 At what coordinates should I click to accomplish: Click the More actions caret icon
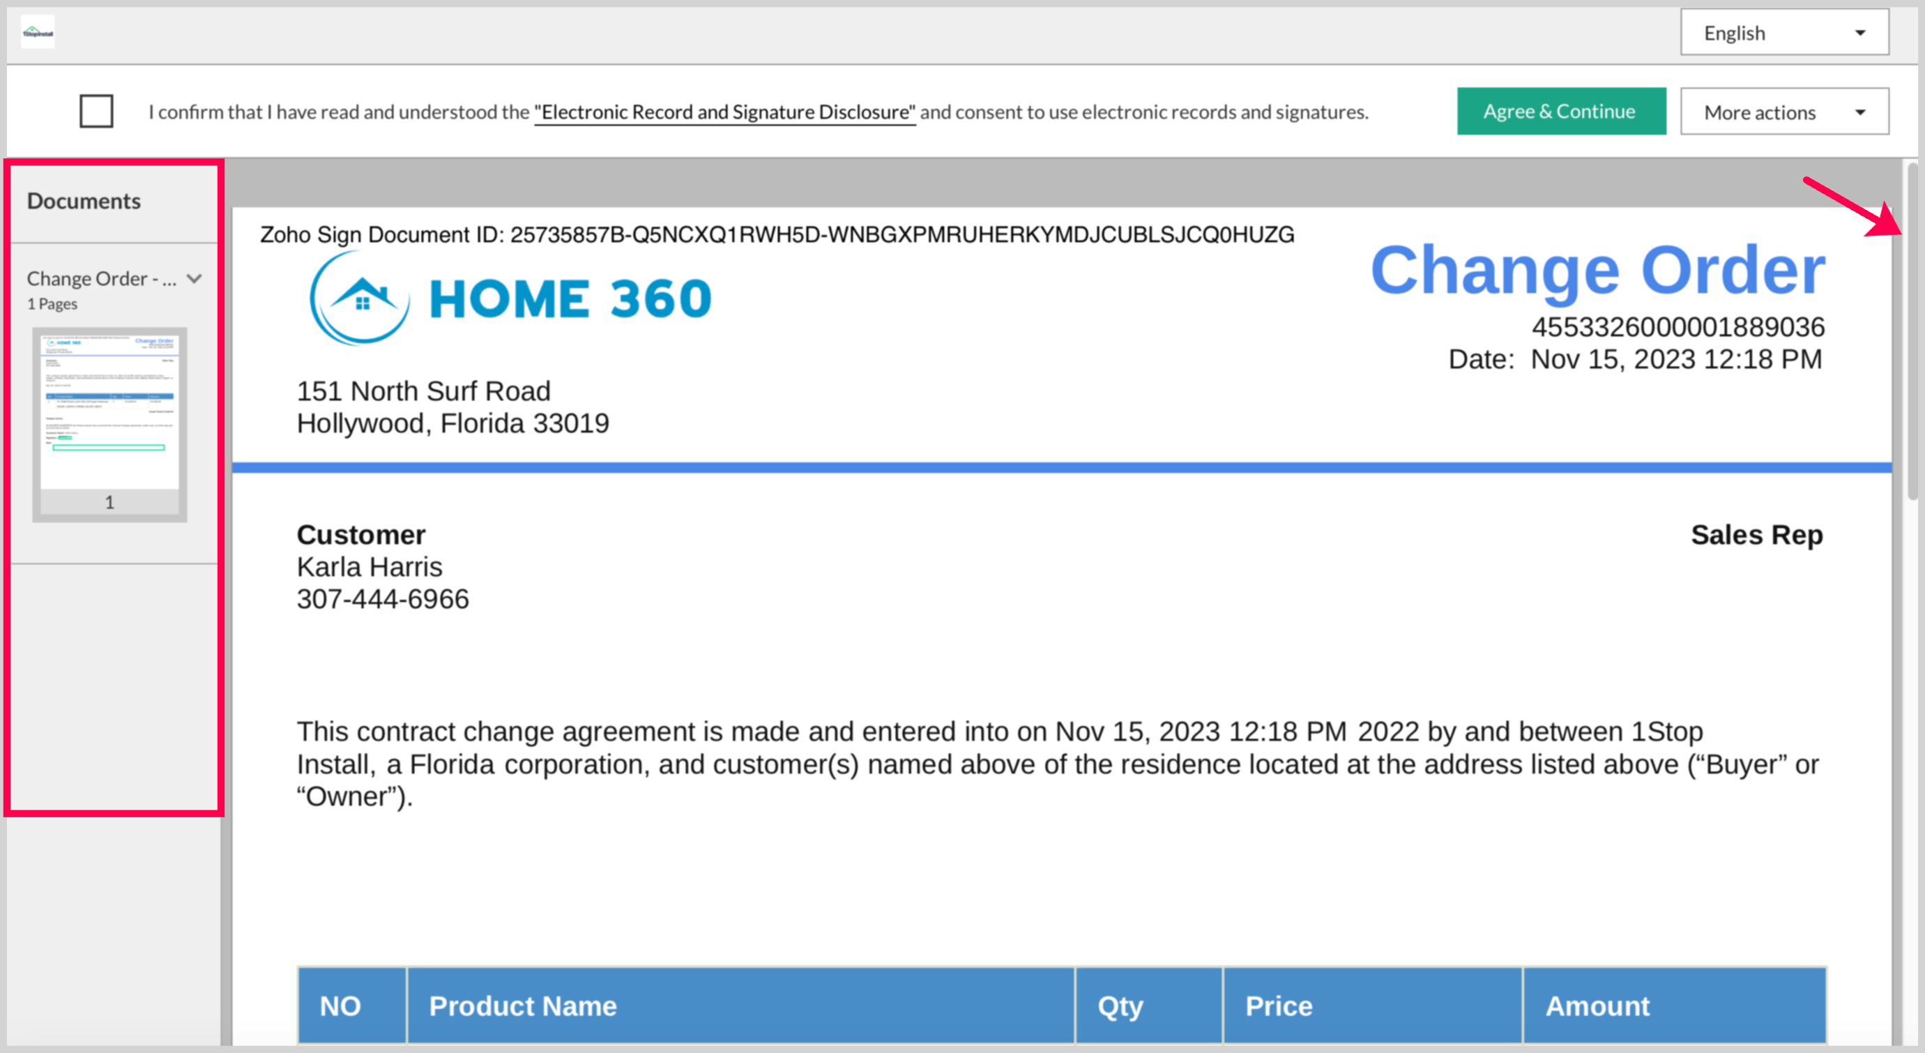[x=1860, y=112]
